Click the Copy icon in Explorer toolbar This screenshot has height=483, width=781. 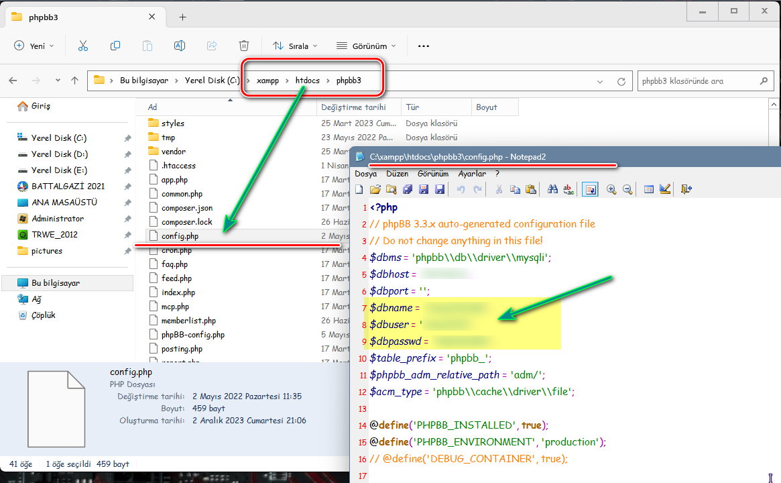point(115,46)
